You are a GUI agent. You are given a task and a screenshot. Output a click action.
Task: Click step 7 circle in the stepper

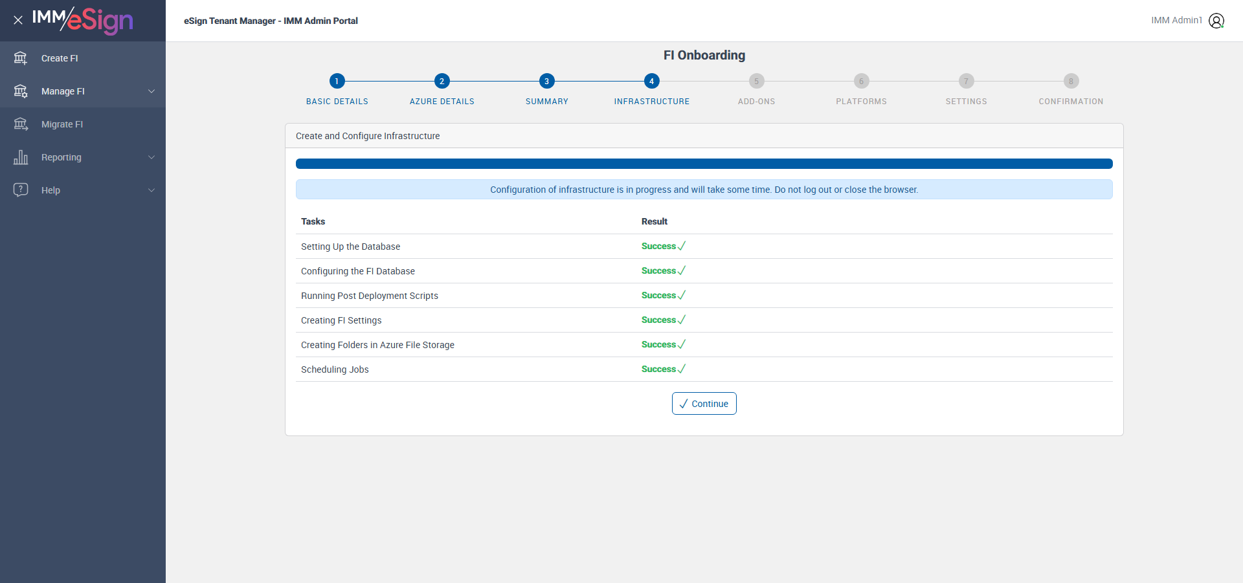966,81
